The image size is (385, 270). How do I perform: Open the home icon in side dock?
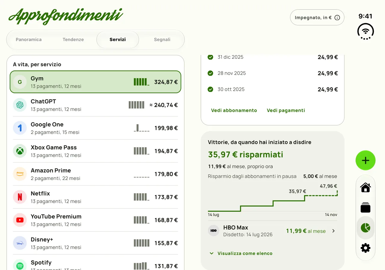(365, 187)
